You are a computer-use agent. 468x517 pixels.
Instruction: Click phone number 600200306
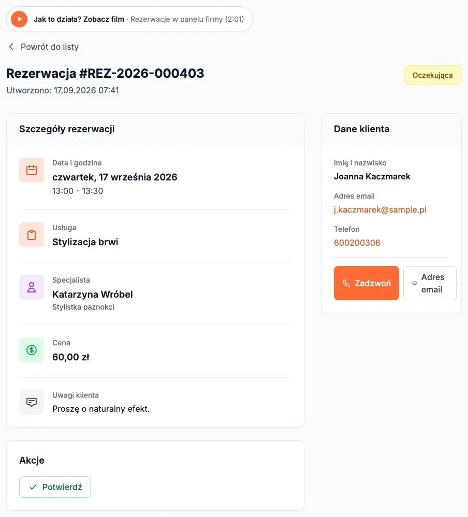[x=357, y=243]
